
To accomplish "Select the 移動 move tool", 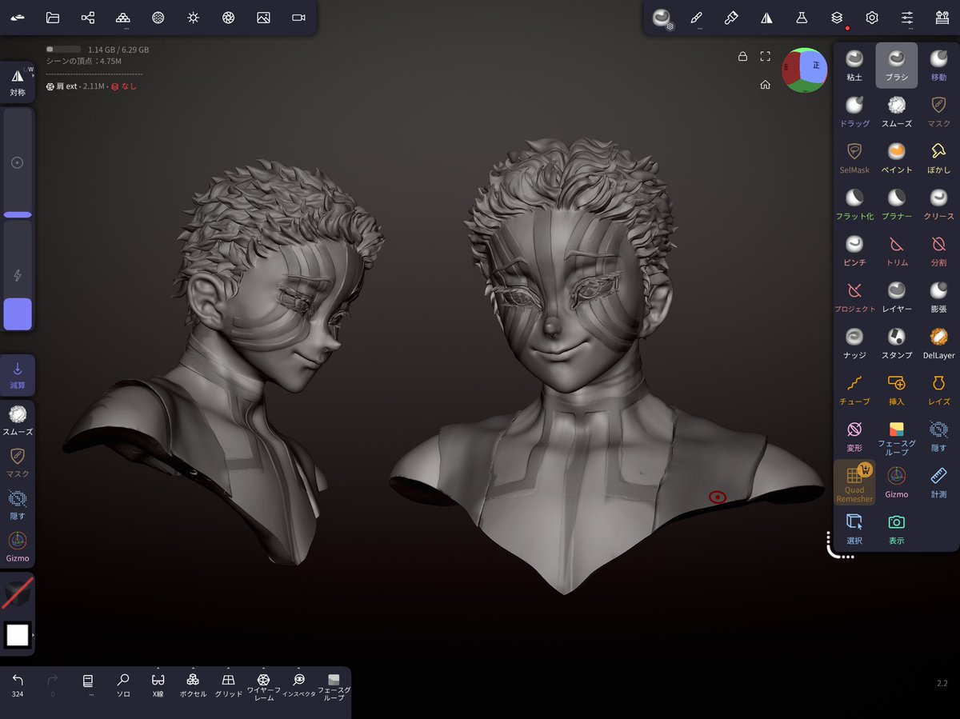I will pyautogui.click(x=938, y=66).
